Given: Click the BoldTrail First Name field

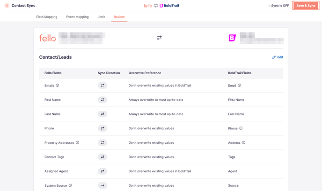Looking at the screenshot, I should (236, 100).
